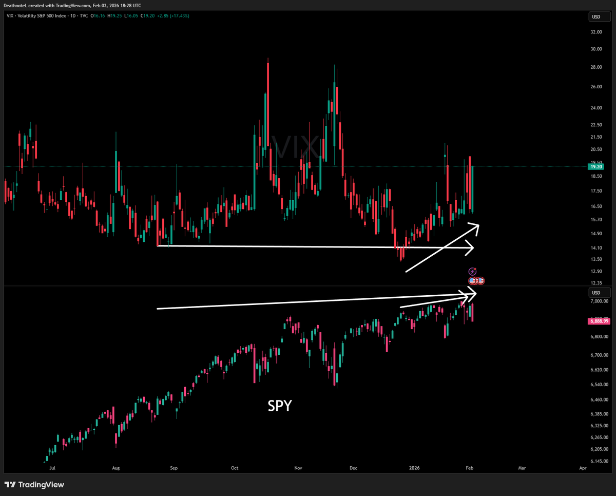Click the 26.00 price scale label
616x496 pixels.
596,87
